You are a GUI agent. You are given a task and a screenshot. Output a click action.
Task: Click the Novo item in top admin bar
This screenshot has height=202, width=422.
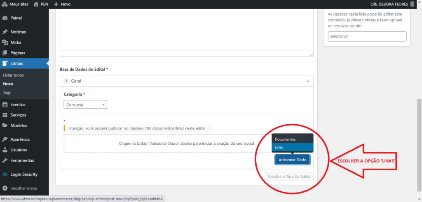click(62, 4)
